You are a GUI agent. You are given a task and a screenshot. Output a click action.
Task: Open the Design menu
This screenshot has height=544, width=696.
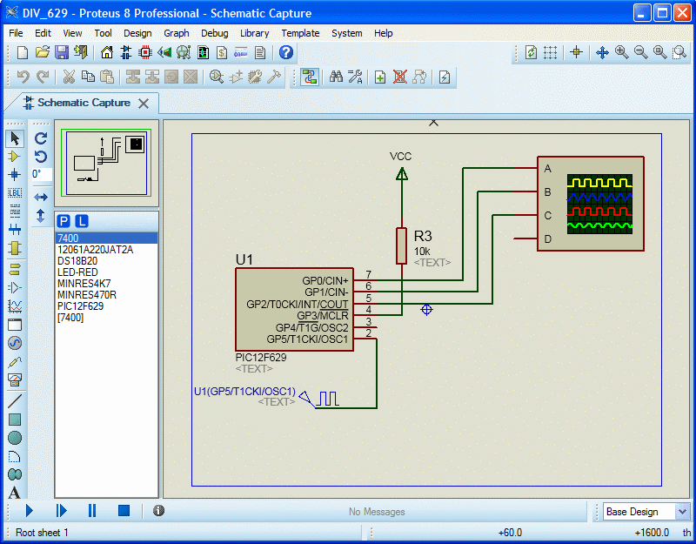137,33
